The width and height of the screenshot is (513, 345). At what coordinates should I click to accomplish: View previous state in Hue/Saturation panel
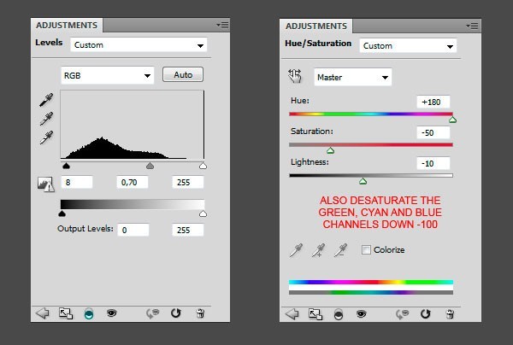click(x=402, y=314)
